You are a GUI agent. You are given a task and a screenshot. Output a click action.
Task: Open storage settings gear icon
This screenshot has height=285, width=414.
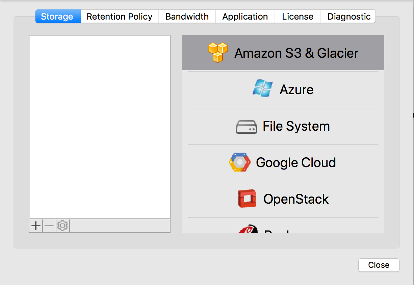coord(63,226)
